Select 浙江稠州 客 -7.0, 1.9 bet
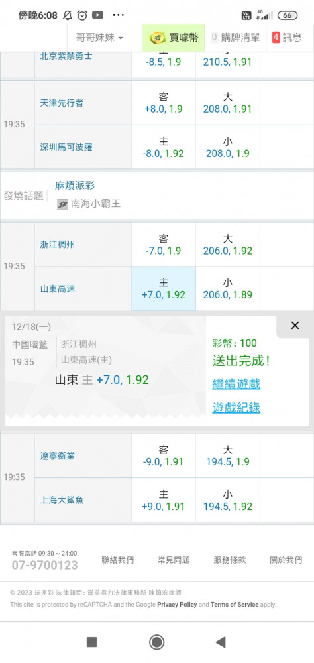314x663 pixels. point(164,245)
